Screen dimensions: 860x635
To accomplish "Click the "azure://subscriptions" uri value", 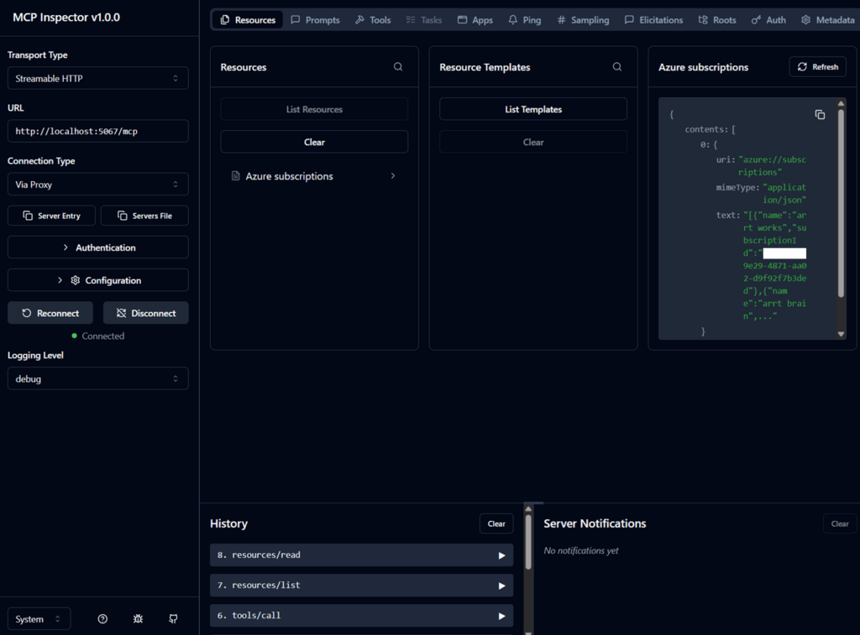I will [773, 166].
